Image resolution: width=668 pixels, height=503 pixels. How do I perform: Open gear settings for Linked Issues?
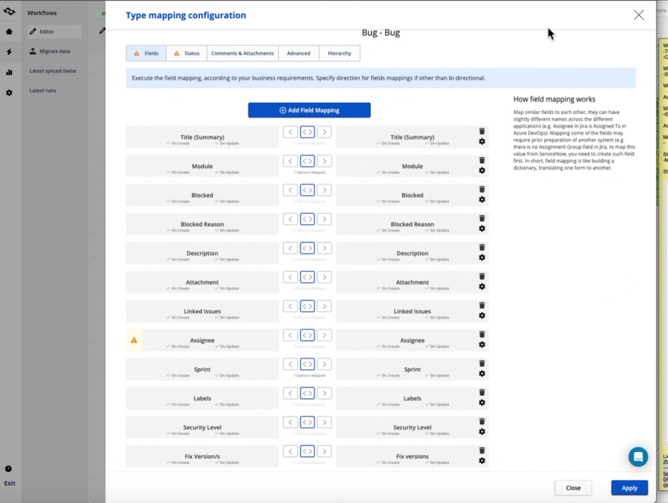tap(482, 316)
